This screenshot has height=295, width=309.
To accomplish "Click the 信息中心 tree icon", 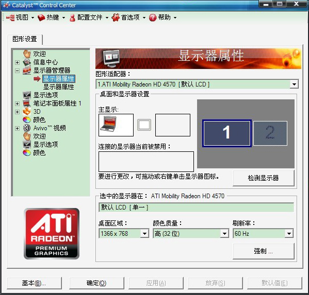I will click(27, 62).
